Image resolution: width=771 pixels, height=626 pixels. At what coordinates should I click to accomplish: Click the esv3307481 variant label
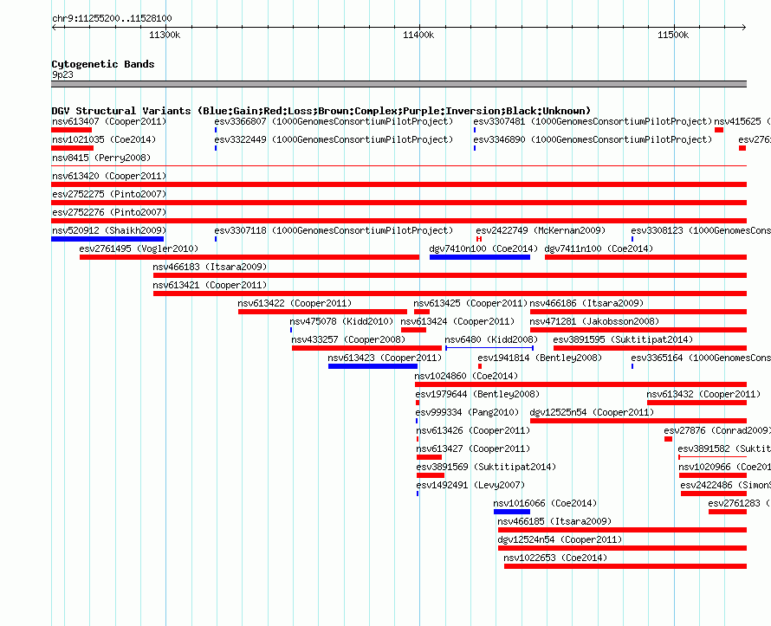pos(593,121)
